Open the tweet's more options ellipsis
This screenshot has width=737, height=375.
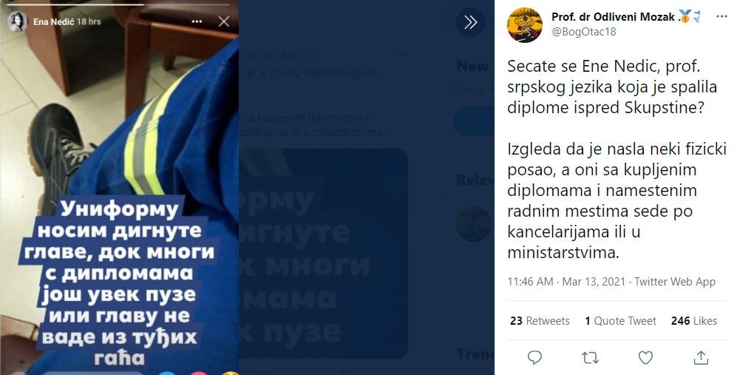(x=721, y=16)
